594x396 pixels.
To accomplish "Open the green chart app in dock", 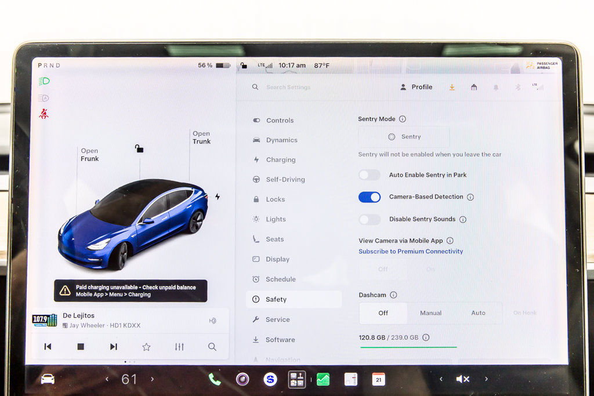I will pos(323,379).
